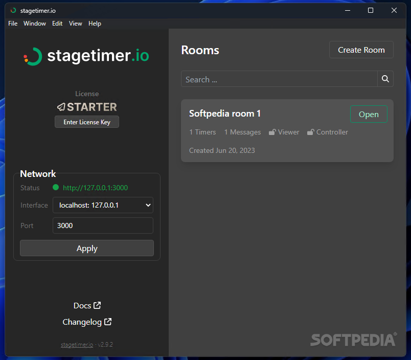Open the Edit menu

coord(57,24)
